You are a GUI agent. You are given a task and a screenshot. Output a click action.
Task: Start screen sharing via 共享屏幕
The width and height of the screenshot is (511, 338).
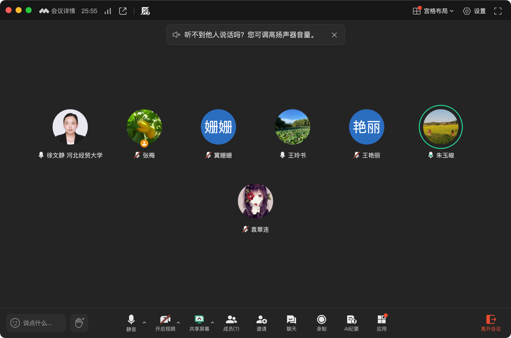(x=199, y=323)
